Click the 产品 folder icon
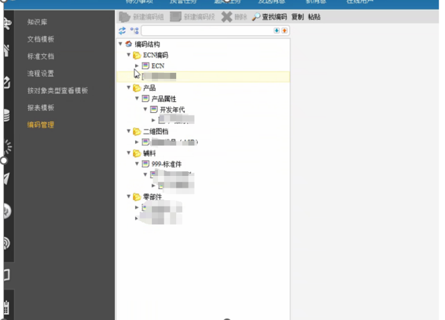Image resolution: width=445 pixels, height=320 pixels. coord(137,88)
